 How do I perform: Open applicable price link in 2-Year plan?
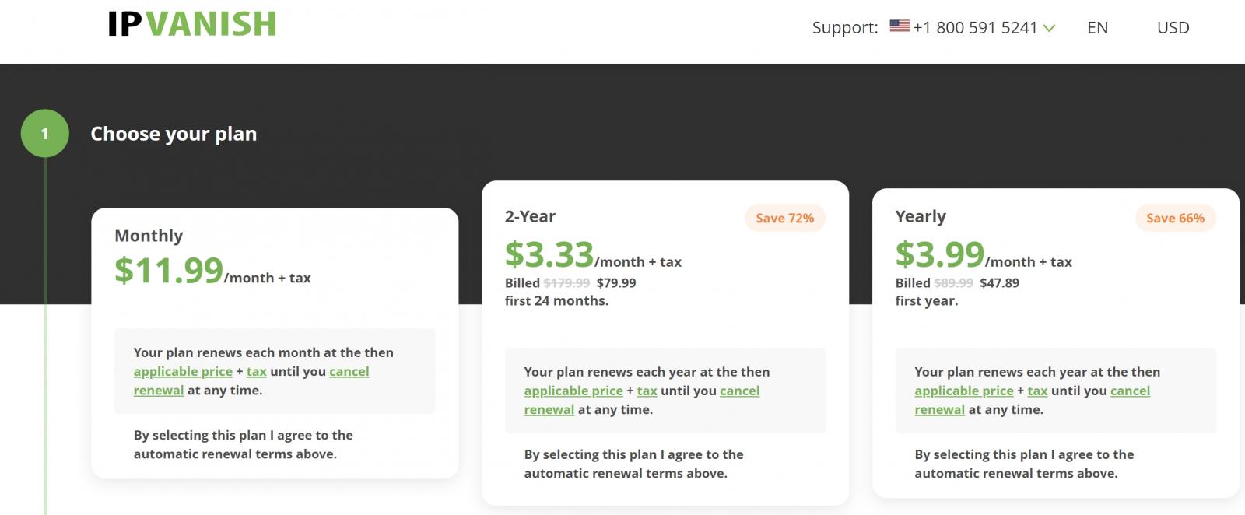(573, 391)
